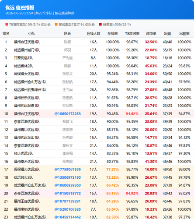194x219 pixels.
Task: Select team name 优远福州城门1队
Action: pyautogui.click(x=27, y=50)
